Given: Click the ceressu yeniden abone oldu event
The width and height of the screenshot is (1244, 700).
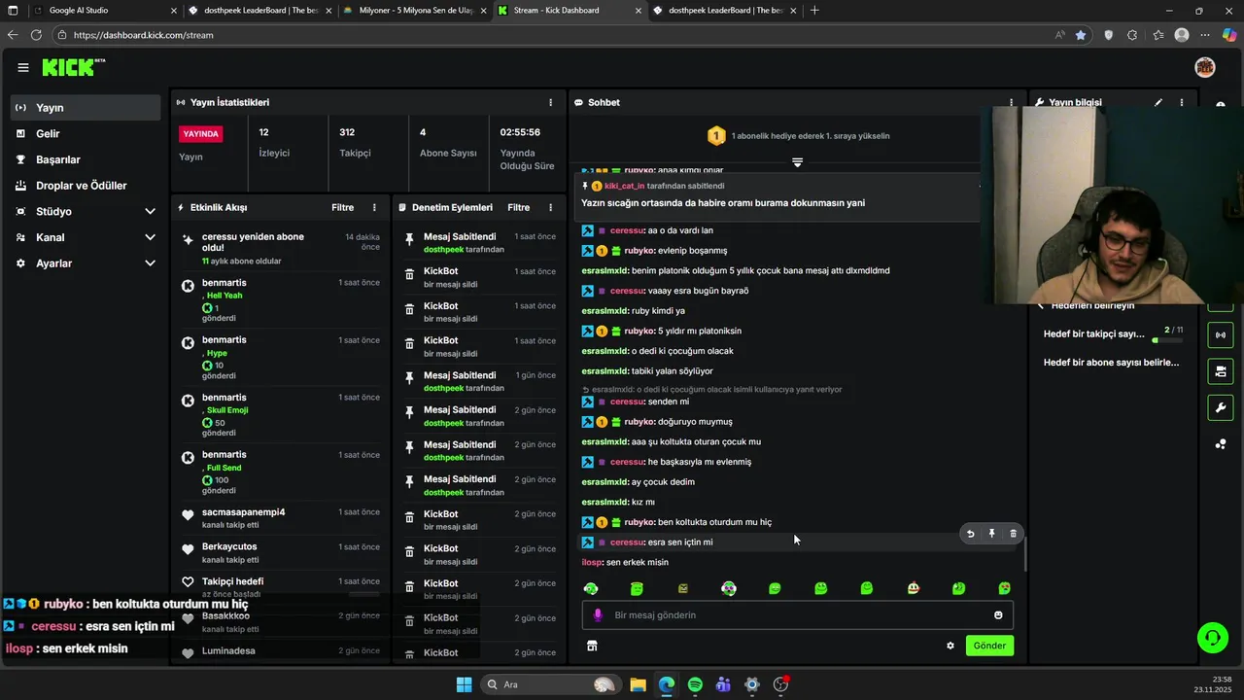Looking at the screenshot, I should click(x=283, y=248).
